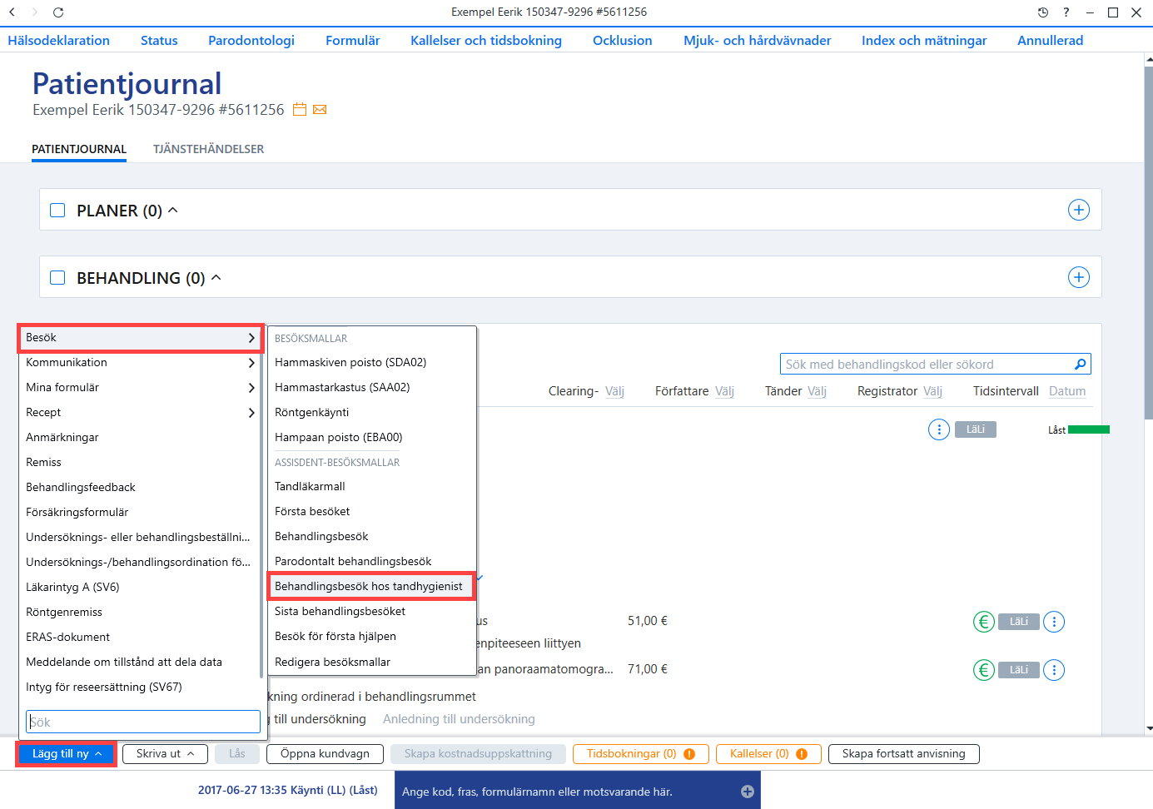Click the euro icon on 71,00 € row

point(984,670)
